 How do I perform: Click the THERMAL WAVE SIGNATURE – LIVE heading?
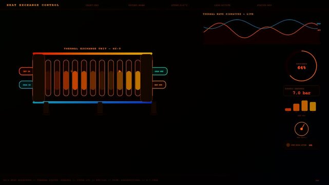point(228,14)
